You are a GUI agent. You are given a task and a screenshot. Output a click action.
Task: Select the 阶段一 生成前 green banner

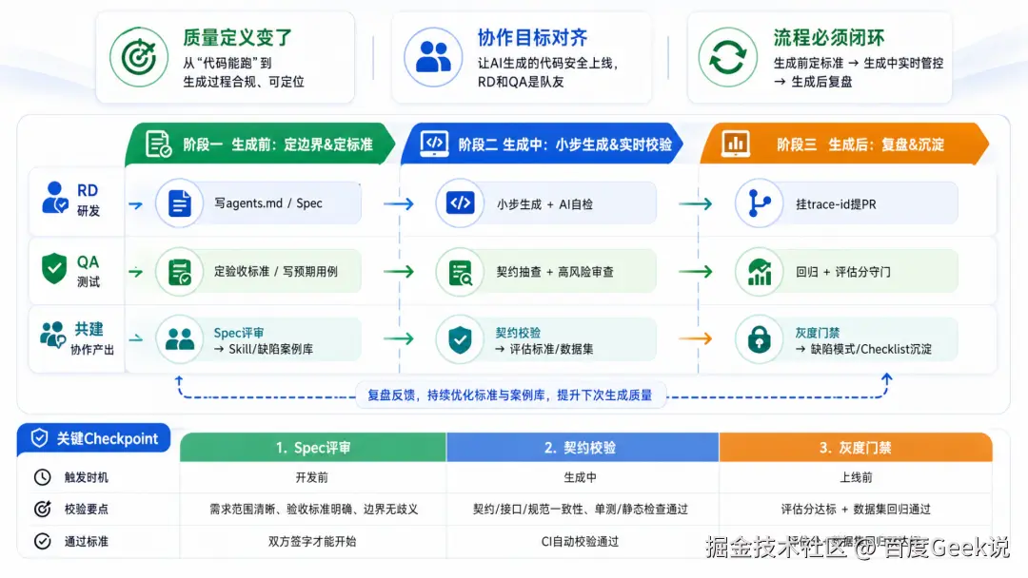(260, 144)
